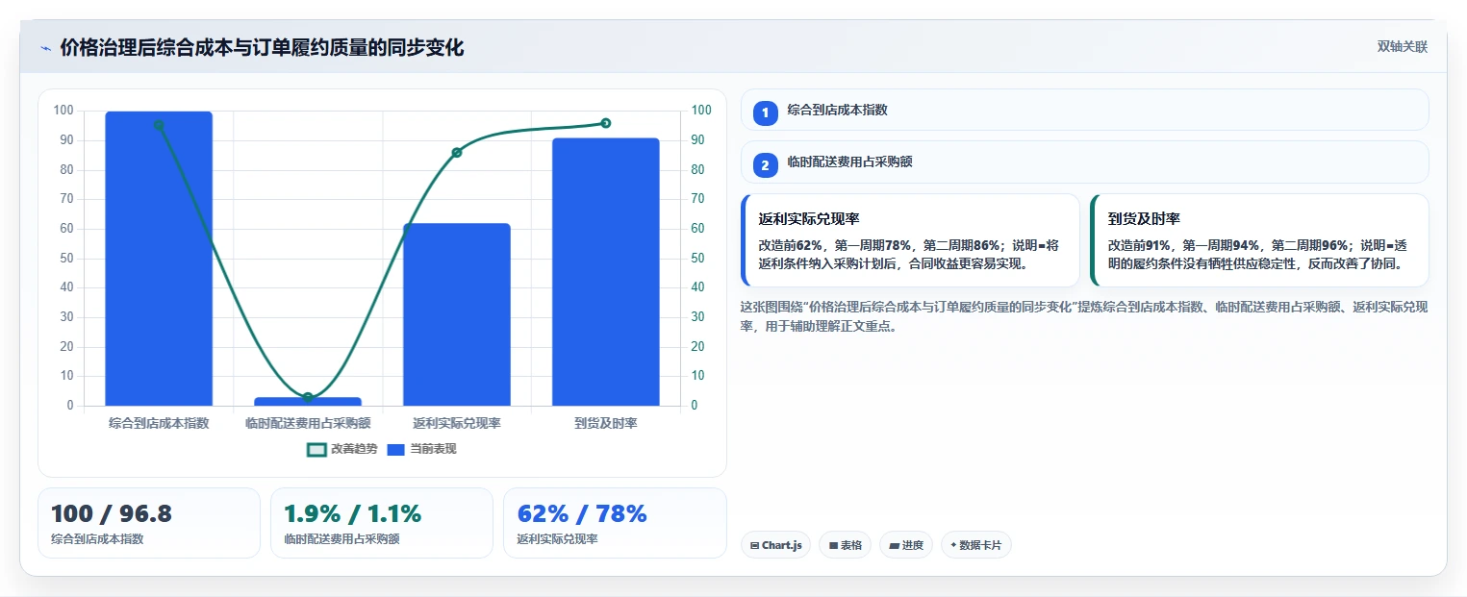Click the 数据卡片 tag
Viewport: 1467px width, 597px height.
coord(976,545)
